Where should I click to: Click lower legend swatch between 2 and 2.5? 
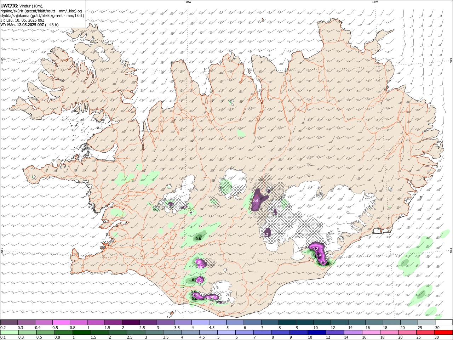coord(117,333)
